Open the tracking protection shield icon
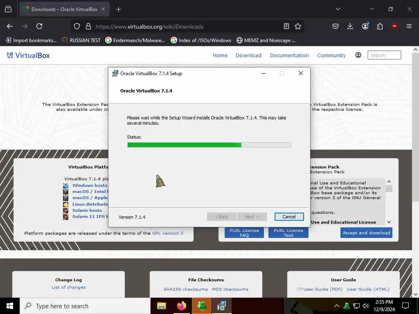Image resolution: width=419 pixels, height=314 pixels. pos(77,27)
